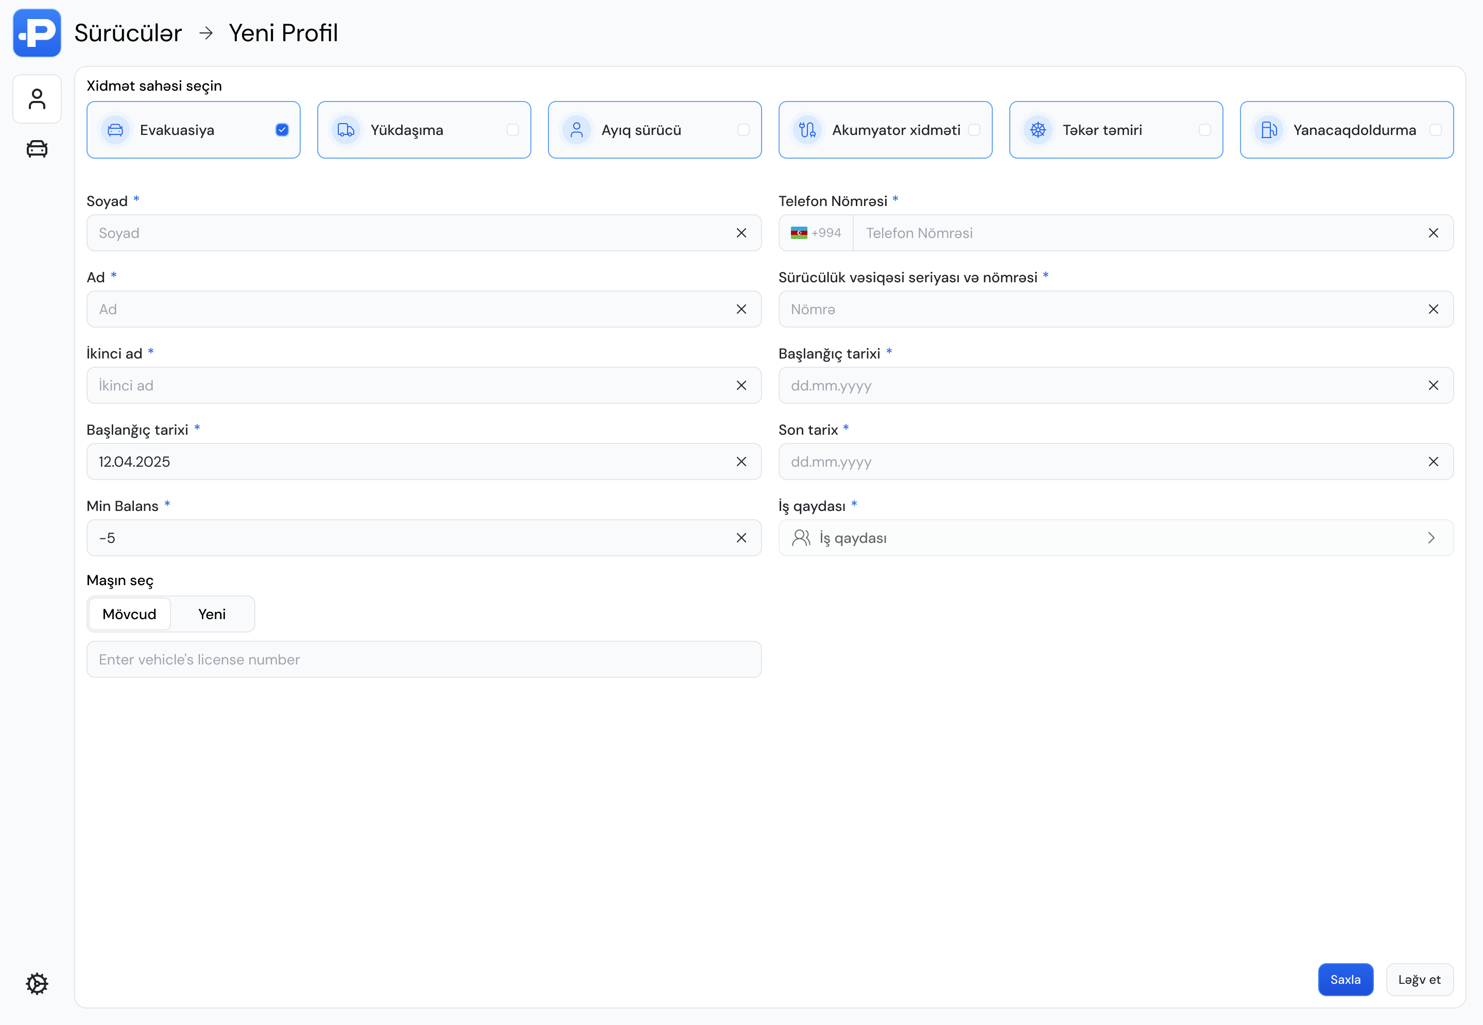1483x1025 pixels.
Task: Go back via Sürücülər breadcrumb
Action: coord(128,33)
